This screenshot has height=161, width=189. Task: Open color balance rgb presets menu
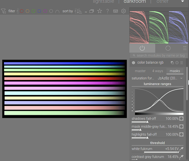click(182, 62)
